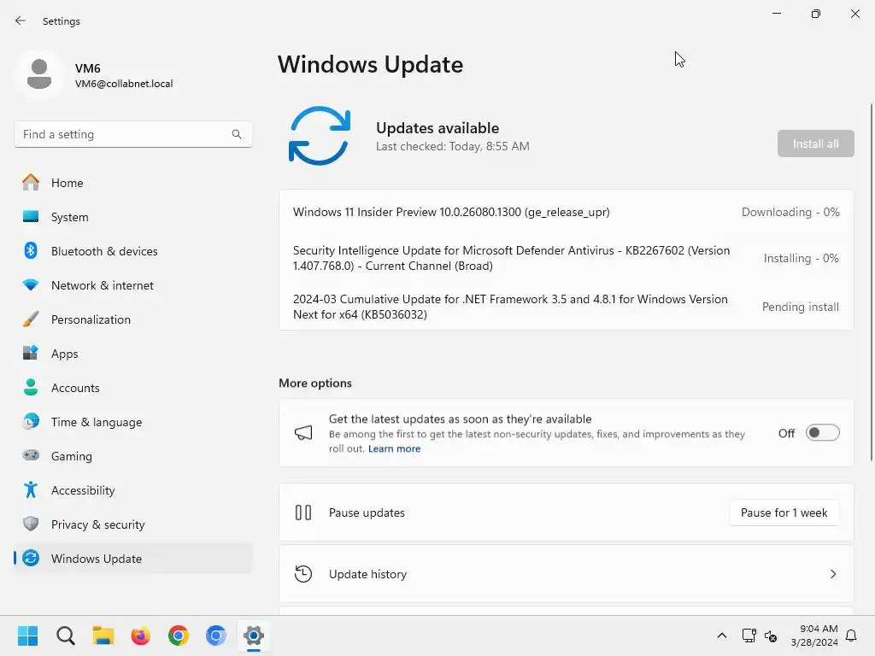Image resolution: width=875 pixels, height=656 pixels.
Task: Select Security Intelligence Update KB2267602 entry
Action: tap(566, 258)
